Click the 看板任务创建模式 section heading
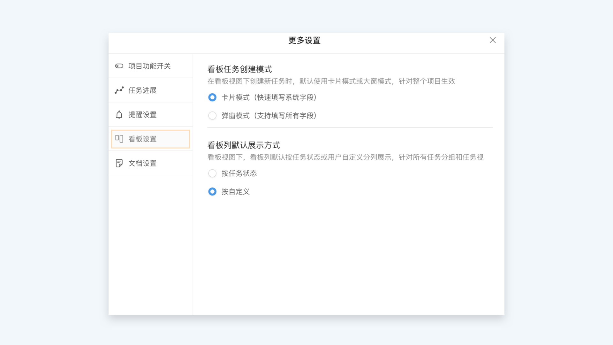613x345 pixels. 239,69
